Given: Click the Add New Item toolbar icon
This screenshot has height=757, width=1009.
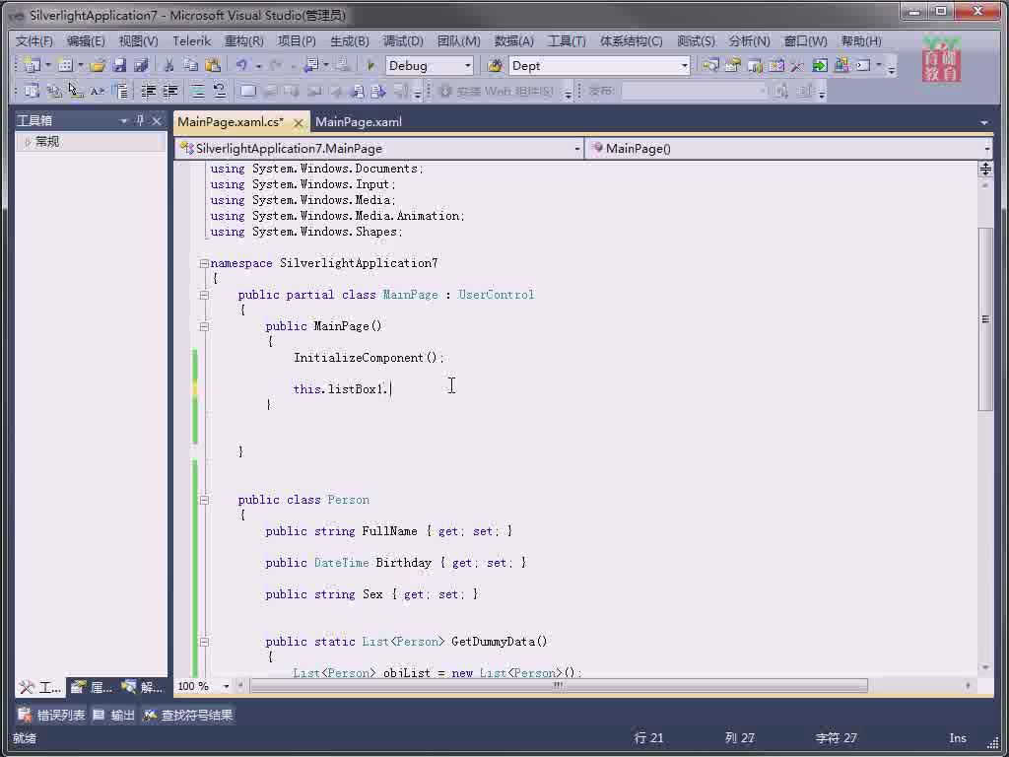Looking at the screenshot, I should [x=64, y=65].
